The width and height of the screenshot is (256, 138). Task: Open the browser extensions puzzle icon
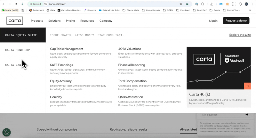pos(203,4)
